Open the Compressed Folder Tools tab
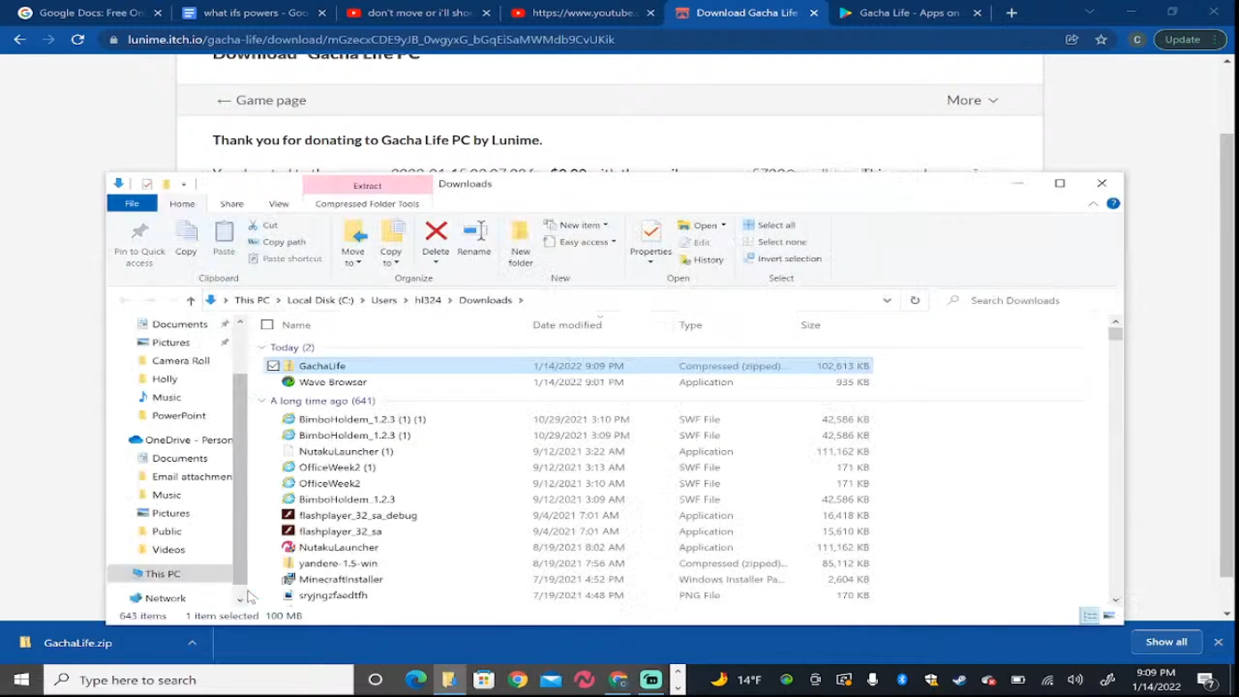Screen dimensions: 1239x697 tap(367, 204)
